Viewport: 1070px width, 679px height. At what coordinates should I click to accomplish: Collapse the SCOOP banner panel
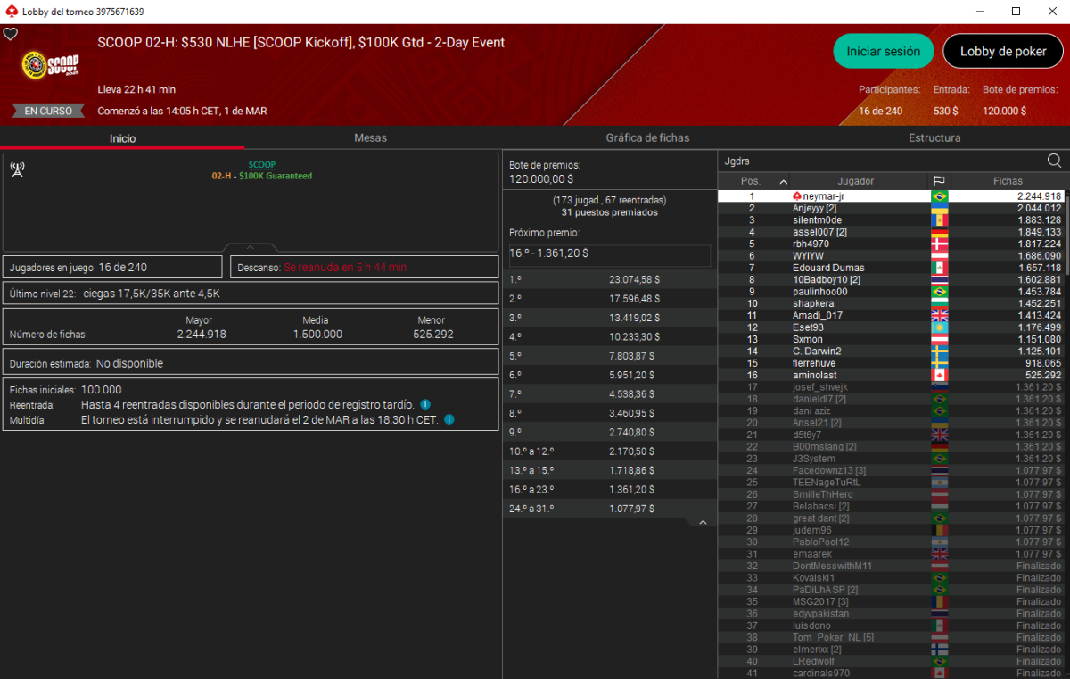point(250,247)
